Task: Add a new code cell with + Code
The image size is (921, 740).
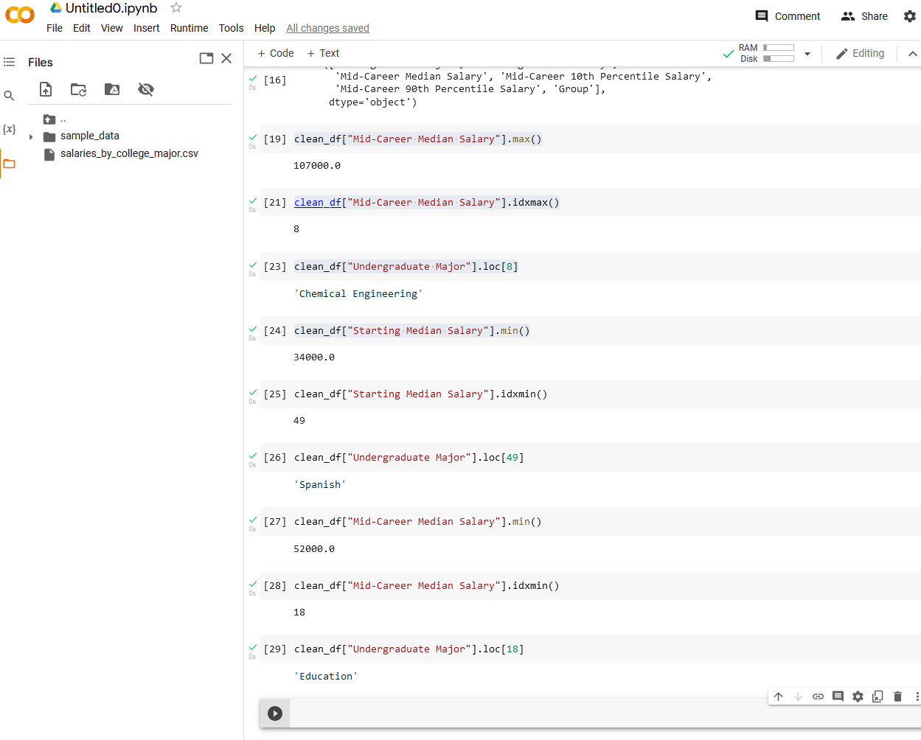Action: [274, 53]
